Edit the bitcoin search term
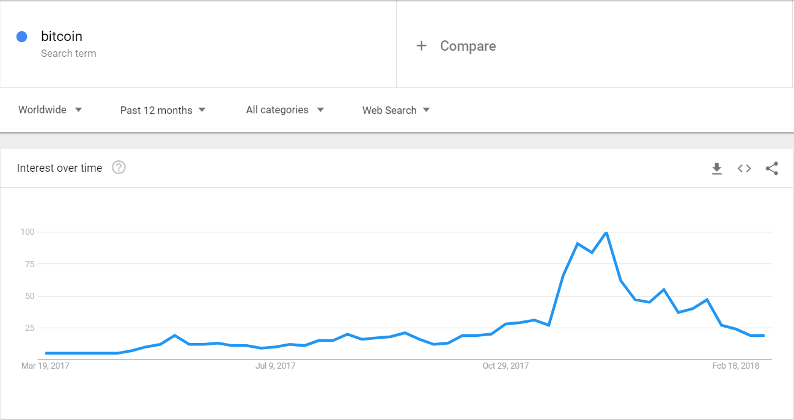This screenshot has width=794, height=420. (62, 37)
